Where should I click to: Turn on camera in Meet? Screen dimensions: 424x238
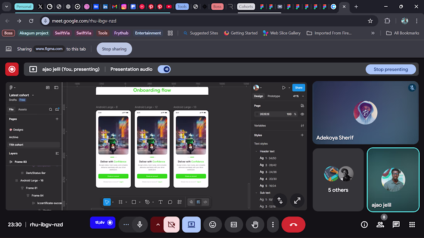point(172,225)
